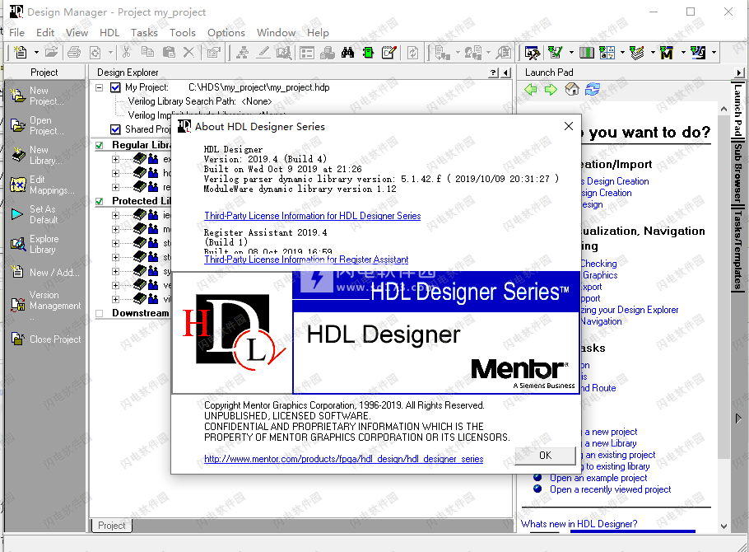Go back with Launch Pad left arrow
749x552 pixels.
click(x=530, y=89)
